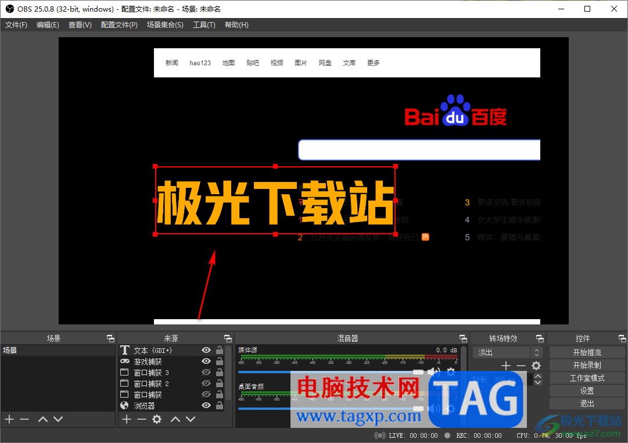Increase the transition duration with the up arrow
This screenshot has height=443, width=628.
(x=539, y=376)
